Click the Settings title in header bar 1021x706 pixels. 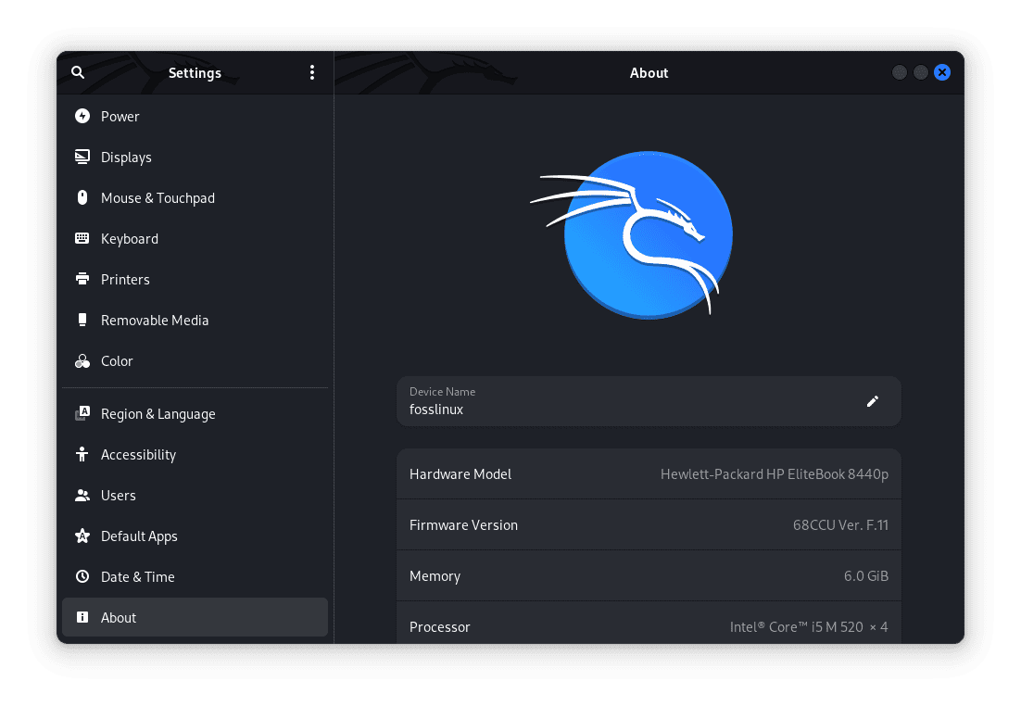[x=195, y=73]
